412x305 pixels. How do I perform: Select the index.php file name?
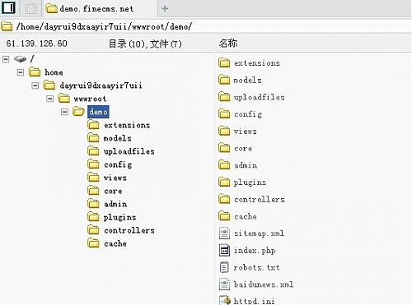pyautogui.click(x=255, y=251)
